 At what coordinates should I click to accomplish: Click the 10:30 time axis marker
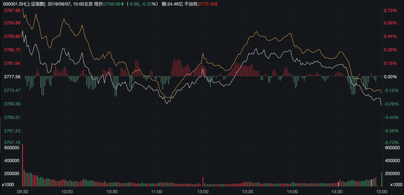pos(112,191)
